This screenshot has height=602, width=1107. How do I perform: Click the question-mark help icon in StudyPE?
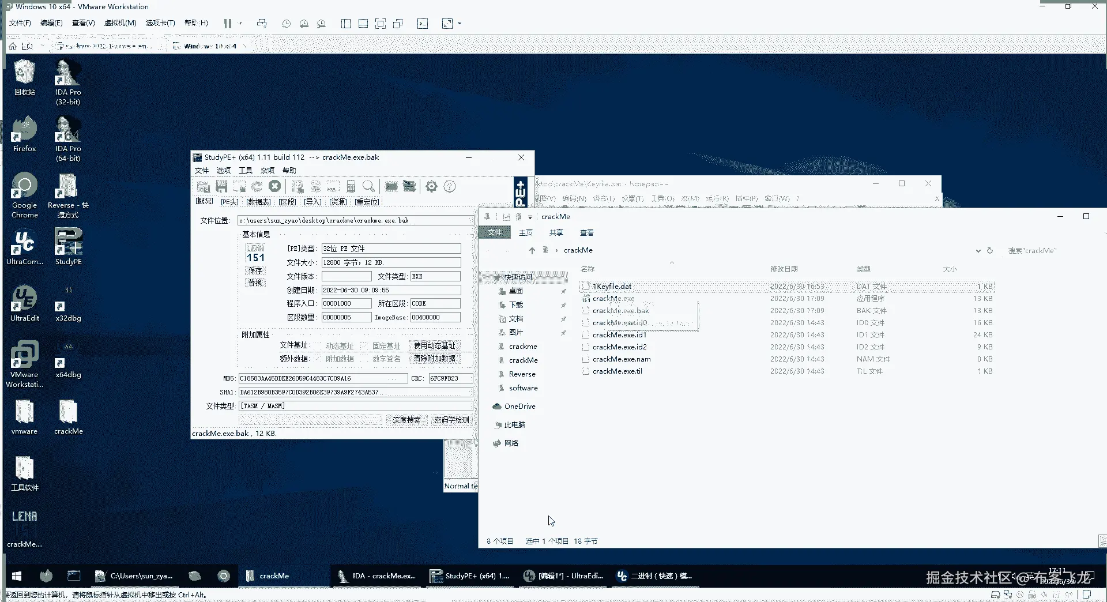(450, 186)
